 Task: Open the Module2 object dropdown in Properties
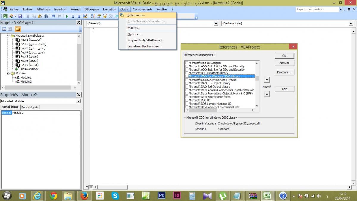pos(79,101)
